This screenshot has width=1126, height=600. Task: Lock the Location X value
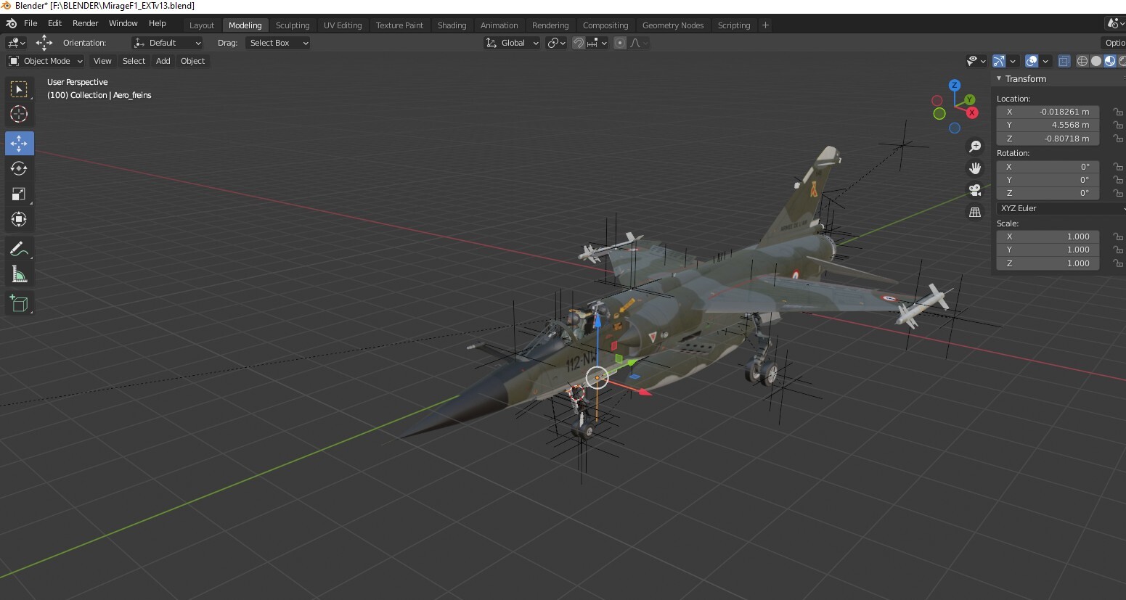point(1118,112)
